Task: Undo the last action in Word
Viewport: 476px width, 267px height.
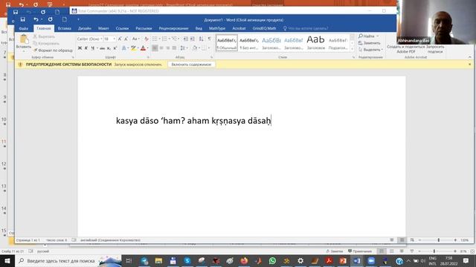Action: pyautogui.click(x=36, y=19)
